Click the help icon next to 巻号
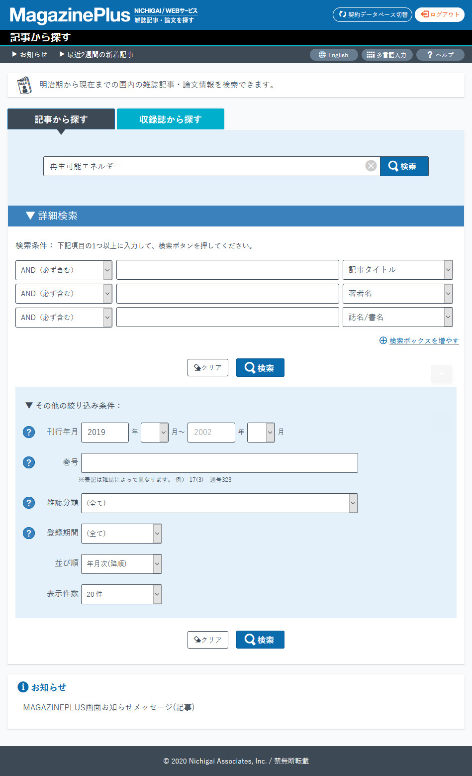Viewport: 472px width, 776px height. 29,462
